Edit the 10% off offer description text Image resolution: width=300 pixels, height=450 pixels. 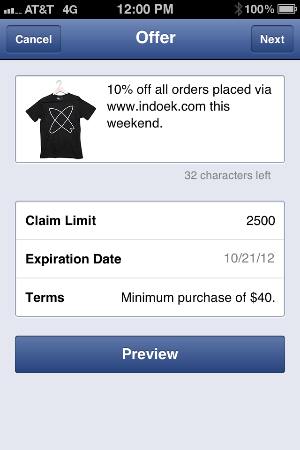189,106
